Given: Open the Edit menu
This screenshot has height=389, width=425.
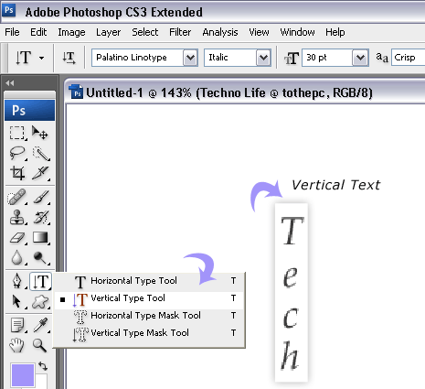Looking at the screenshot, I should 38,32.
